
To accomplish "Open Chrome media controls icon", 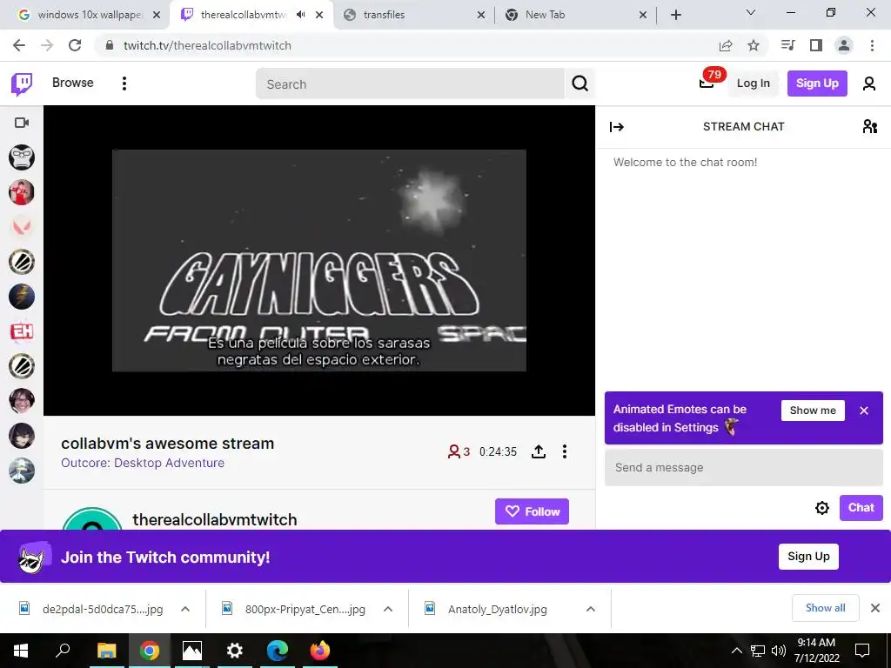I will (x=787, y=45).
